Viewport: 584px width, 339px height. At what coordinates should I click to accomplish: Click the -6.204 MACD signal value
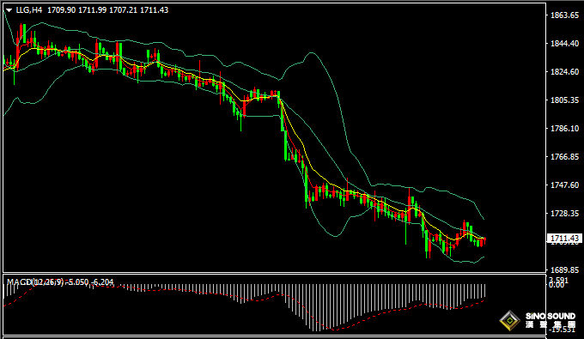click(102, 282)
